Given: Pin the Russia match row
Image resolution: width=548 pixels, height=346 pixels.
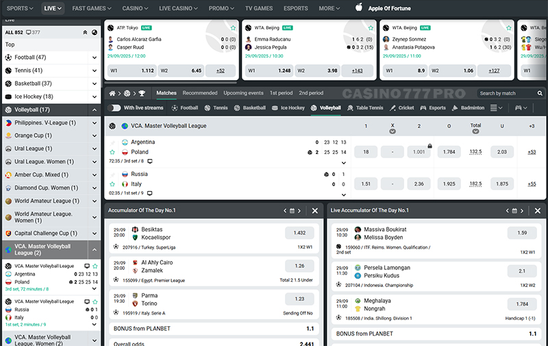Looking at the screenshot, I should (x=112, y=175).
